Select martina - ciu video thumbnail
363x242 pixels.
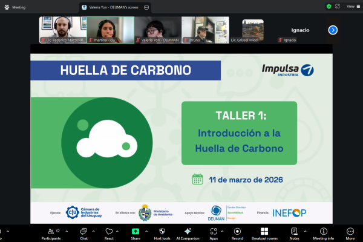pyautogui.click(x=111, y=30)
